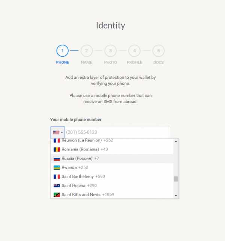Choose Rwanda +250 from country list

pos(112,167)
